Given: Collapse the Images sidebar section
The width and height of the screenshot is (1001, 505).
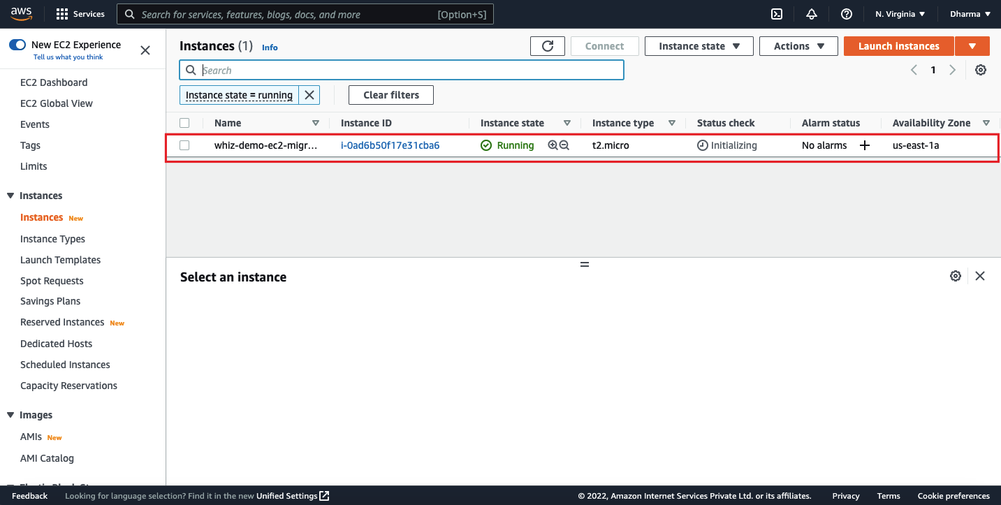Looking at the screenshot, I should 10,415.
